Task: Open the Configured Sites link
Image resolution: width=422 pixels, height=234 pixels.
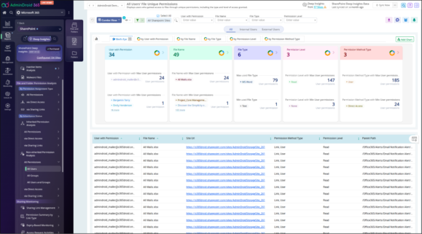Action: pyautogui.click(x=49, y=58)
